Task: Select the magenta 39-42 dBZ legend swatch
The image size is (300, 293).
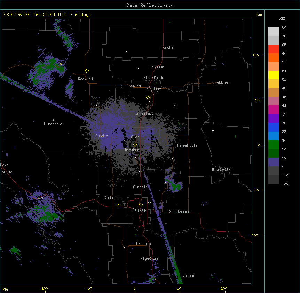Action: tap(274, 110)
